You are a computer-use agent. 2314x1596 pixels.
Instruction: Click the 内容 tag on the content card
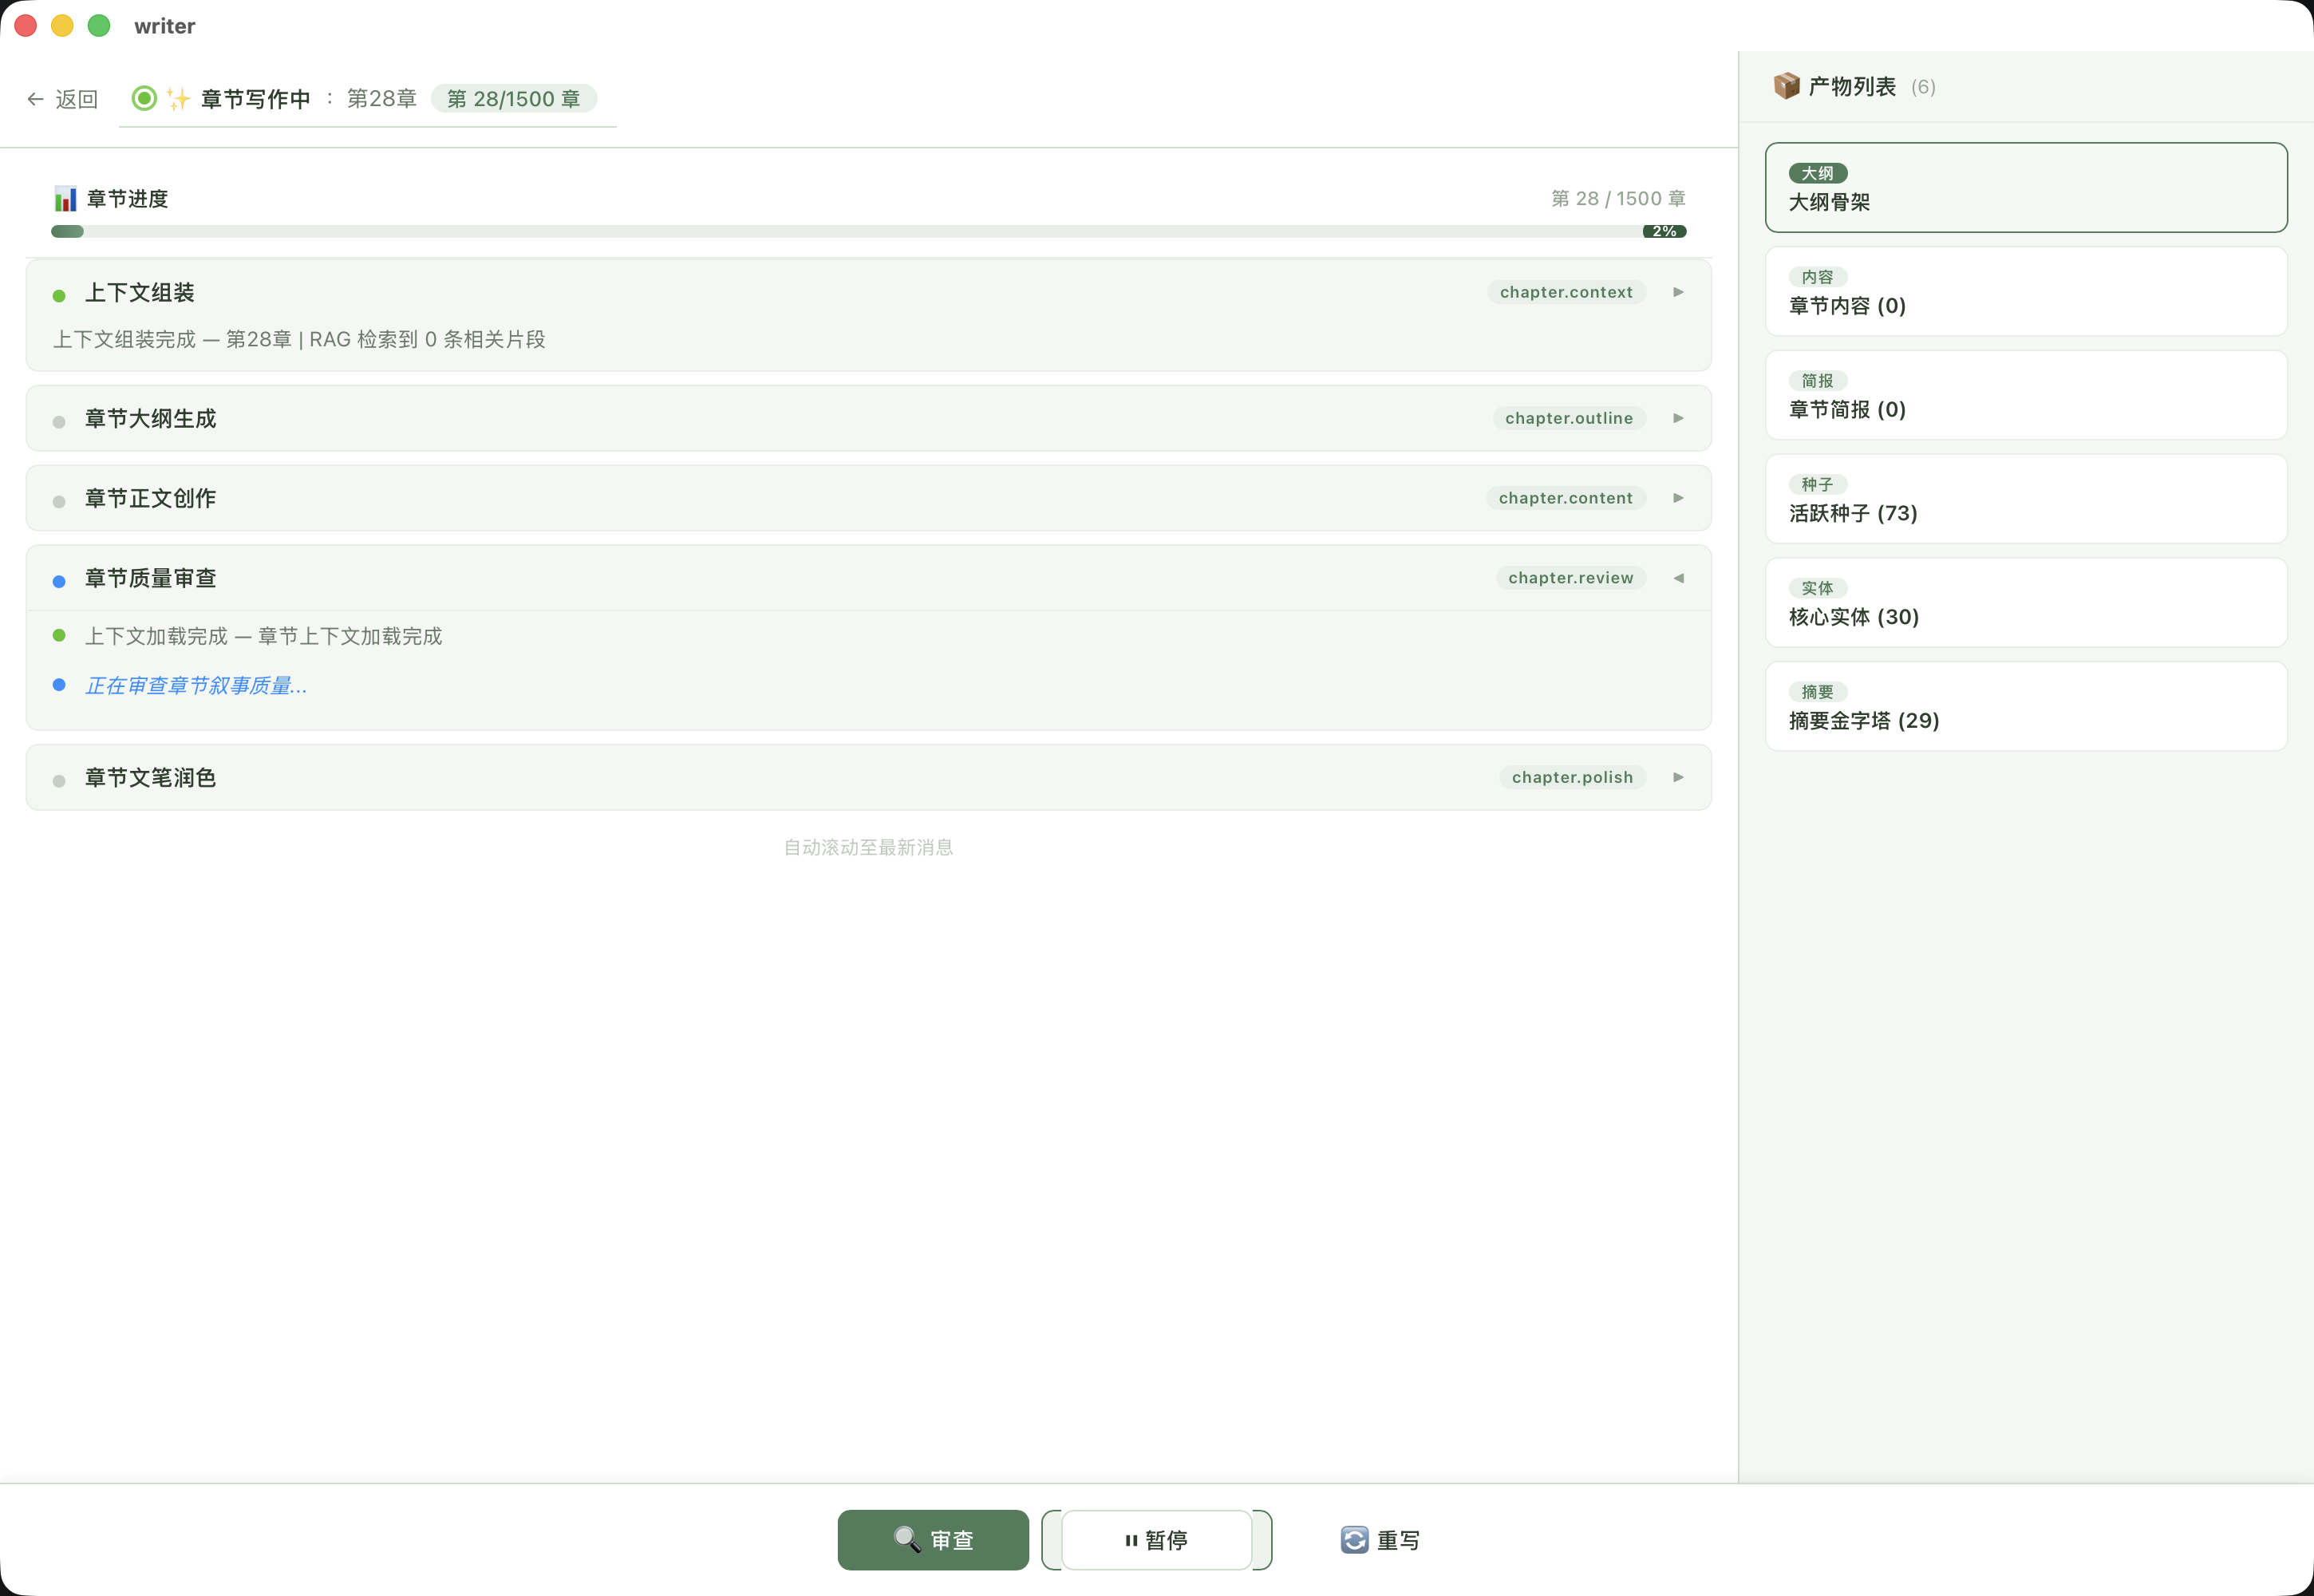click(x=1817, y=277)
